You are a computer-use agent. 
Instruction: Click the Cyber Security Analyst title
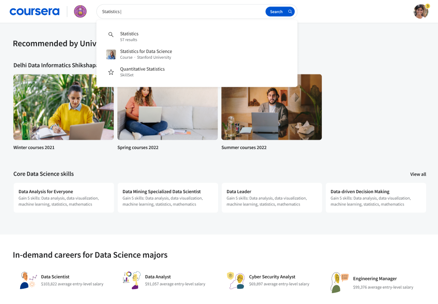tap(272, 276)
